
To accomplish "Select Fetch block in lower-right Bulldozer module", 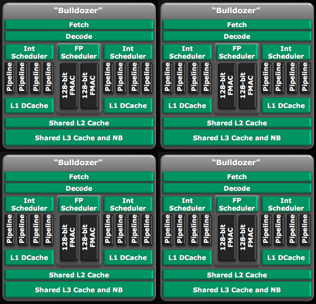I will click(x=237, y=177).
